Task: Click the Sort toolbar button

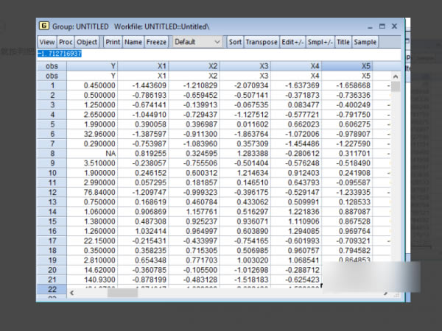Action: click(234, 42)
